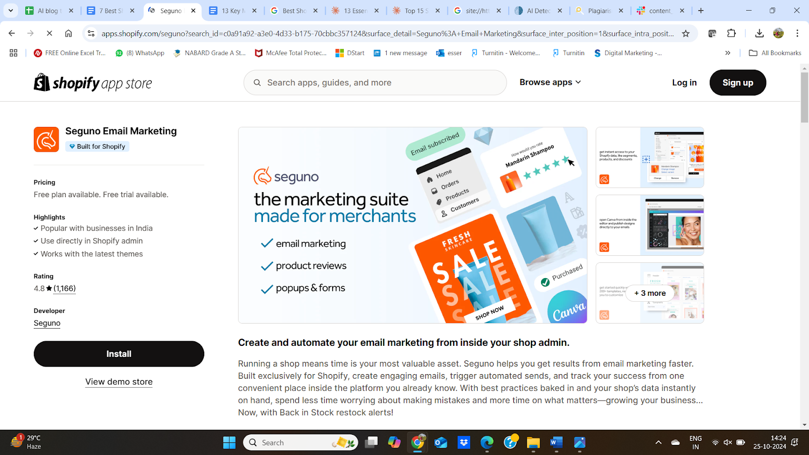Click the Search apps, guides, and more field
This screenshot has width=809, height=455.
(x=375, y=82)
